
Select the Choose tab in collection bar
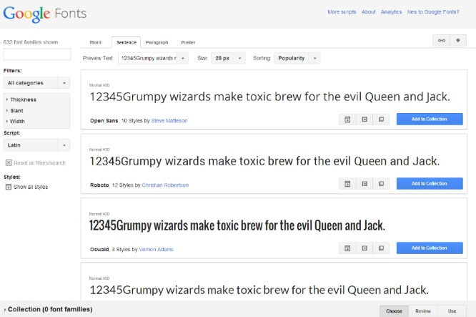(394, 311)
